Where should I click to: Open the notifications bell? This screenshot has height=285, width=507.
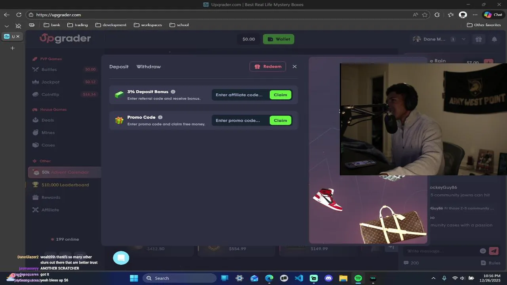pyautogui.click(x=494, y=39)
